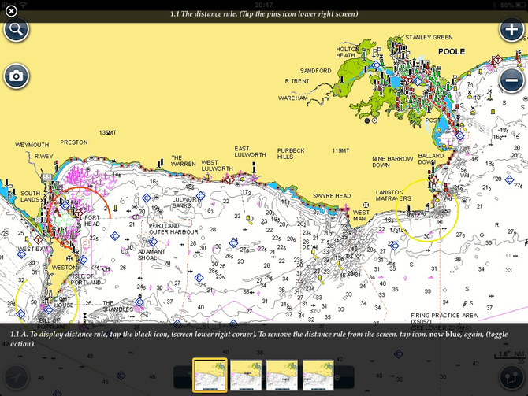Open the chart search magnifier
Screen dimensions: 528x396
16,31
